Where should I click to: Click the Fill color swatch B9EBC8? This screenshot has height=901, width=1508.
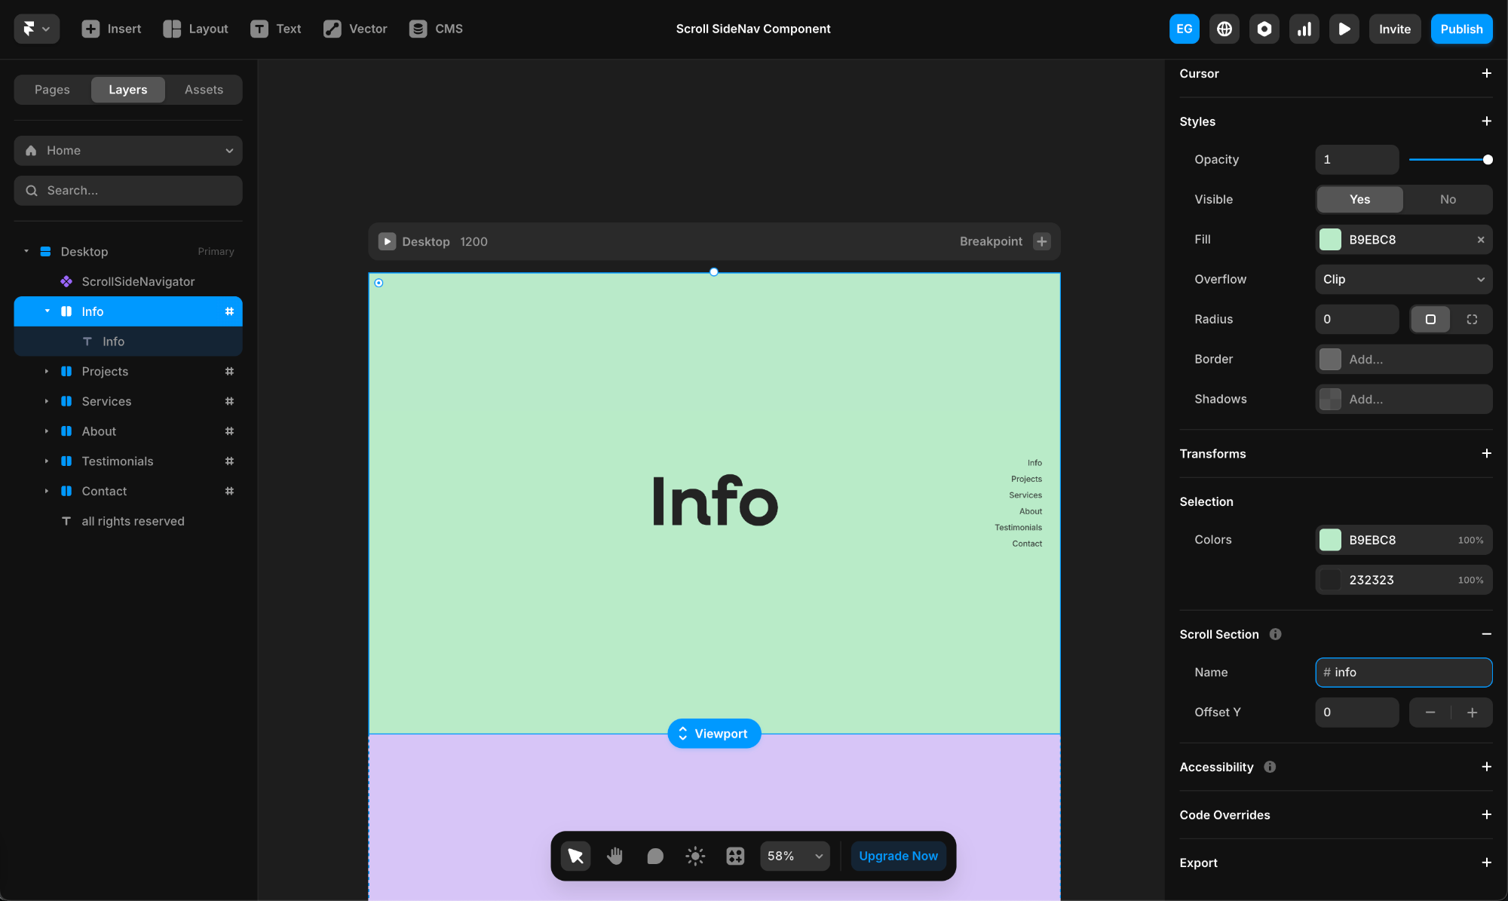tap(1331, 239)
